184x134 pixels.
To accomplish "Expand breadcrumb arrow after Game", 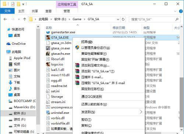I will pyautogui.click(x=85, y=19).
